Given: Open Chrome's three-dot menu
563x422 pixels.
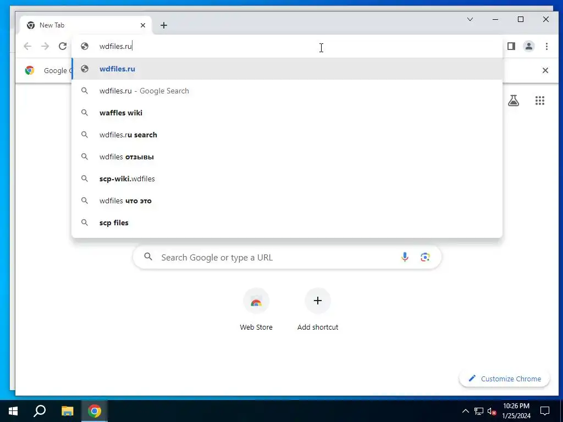Looking at the screenshot, I should tap(547, 46).
